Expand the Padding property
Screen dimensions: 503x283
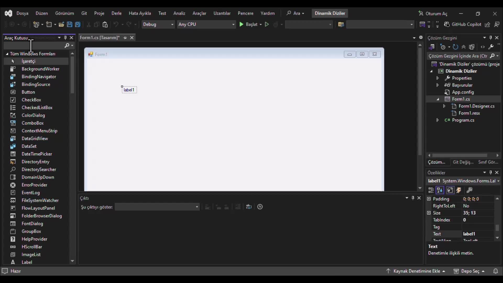(x=429, y=199)
